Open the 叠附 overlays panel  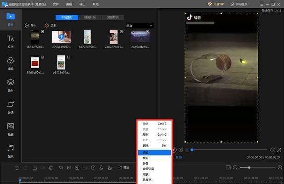click(11, 86)
